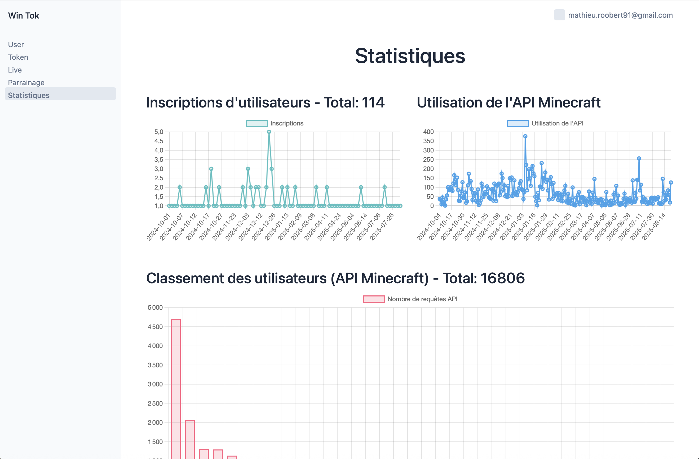This screenshot has height=459, width=699.
Task: Open the User sidebar page
Action: 16,44
